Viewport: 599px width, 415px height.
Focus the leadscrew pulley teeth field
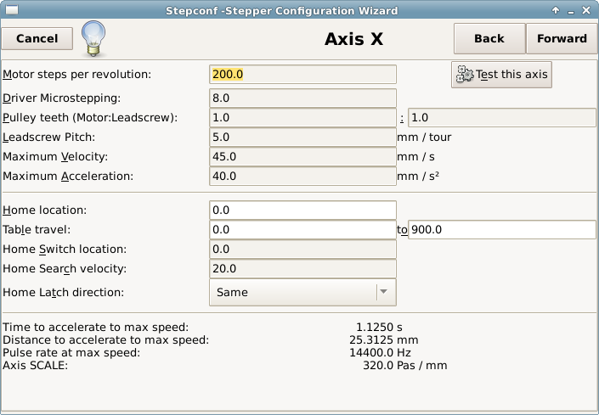tap(502, 117)
